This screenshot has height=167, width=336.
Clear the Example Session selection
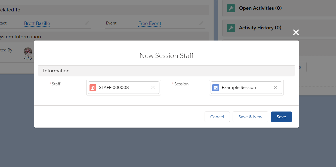pos(276,88)
